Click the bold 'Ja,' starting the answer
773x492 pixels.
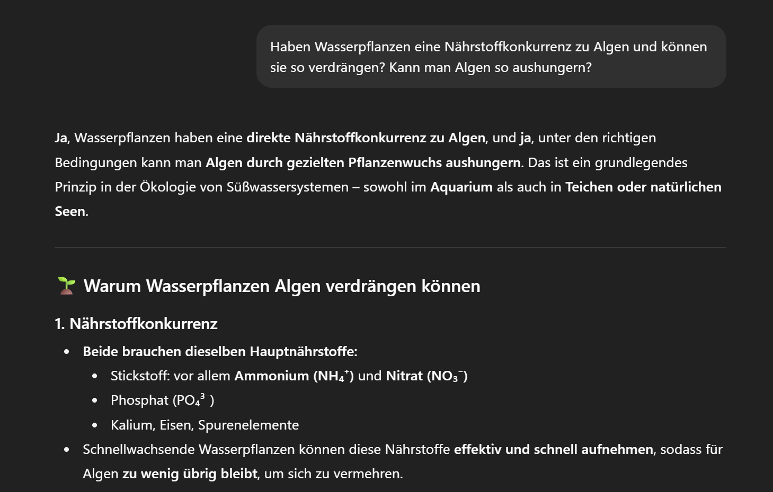coord(63,138)
